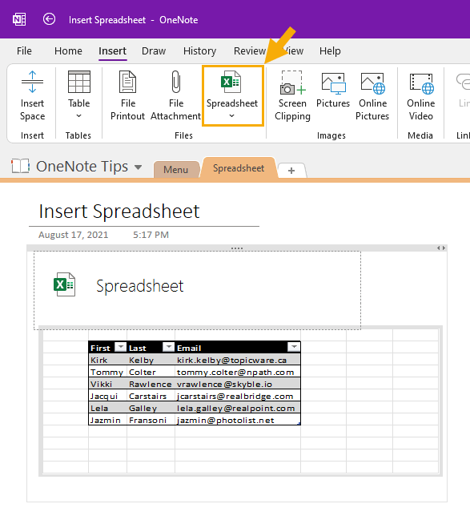This screenshot has height=524, width=470.
Task: Open the Last column filter dropdown
Action: click(x=168, y=347)
